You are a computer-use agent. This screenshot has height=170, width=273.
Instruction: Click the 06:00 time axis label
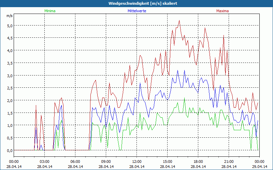(x=75, y=162)
